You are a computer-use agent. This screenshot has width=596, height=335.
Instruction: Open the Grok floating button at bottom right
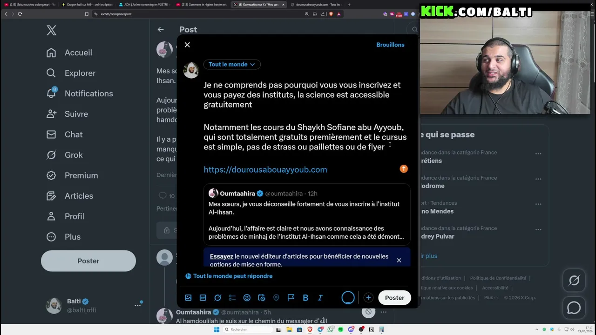click(574, 281)
